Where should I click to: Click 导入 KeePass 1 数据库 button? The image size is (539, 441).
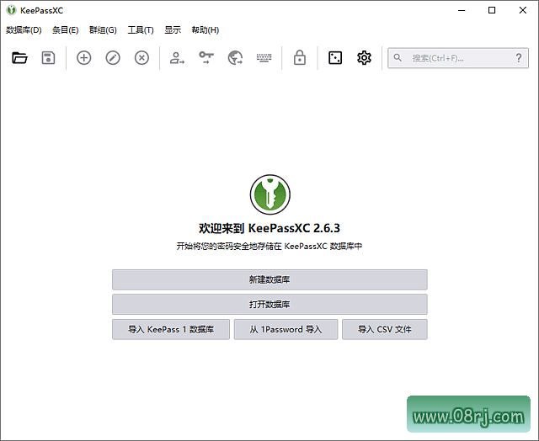click(171, 329)
